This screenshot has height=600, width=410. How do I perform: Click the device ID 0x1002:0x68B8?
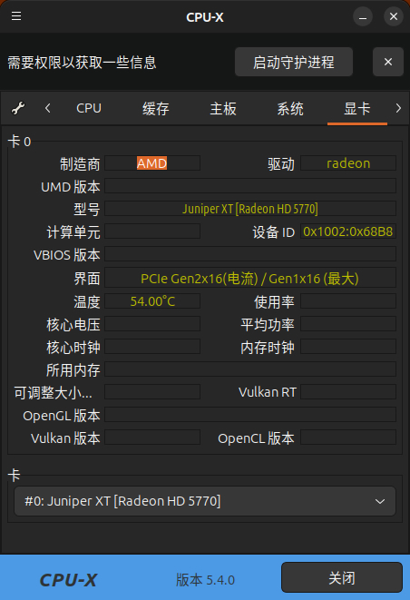pos(348,231)
